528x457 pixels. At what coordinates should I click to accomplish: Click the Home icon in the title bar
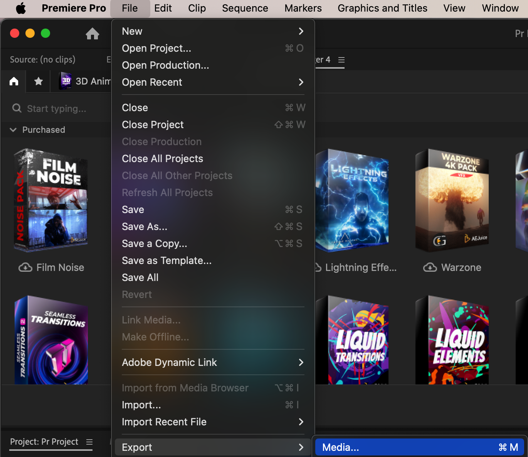point(92,34)
